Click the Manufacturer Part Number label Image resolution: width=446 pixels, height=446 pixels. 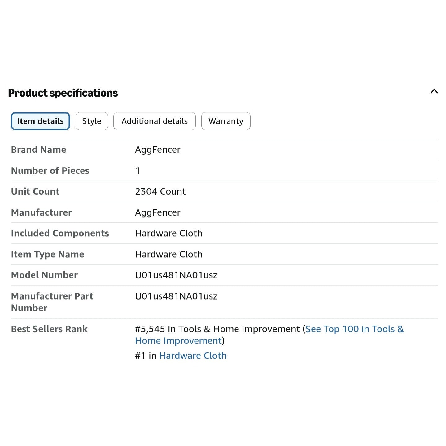[52, 302]
